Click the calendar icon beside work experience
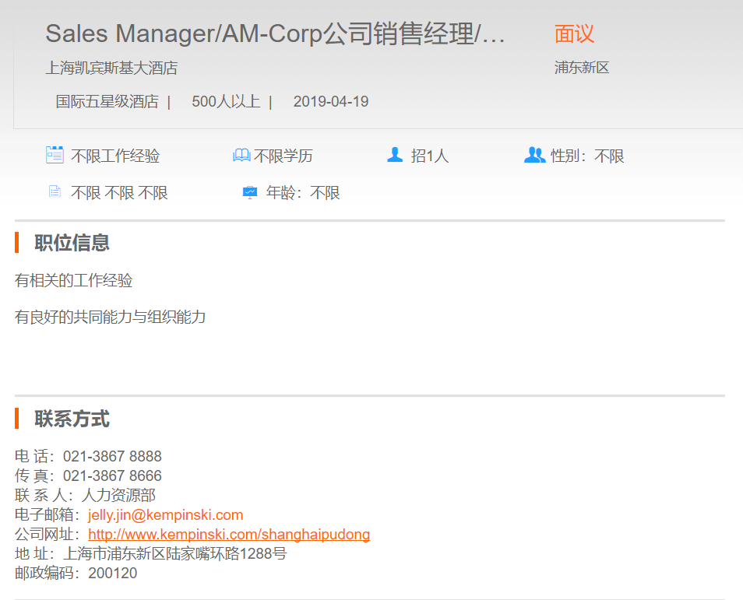This screenshot has width=743, height=600. [x=55, y=155]
